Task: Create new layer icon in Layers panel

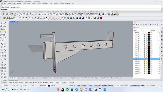Action: 134,25
